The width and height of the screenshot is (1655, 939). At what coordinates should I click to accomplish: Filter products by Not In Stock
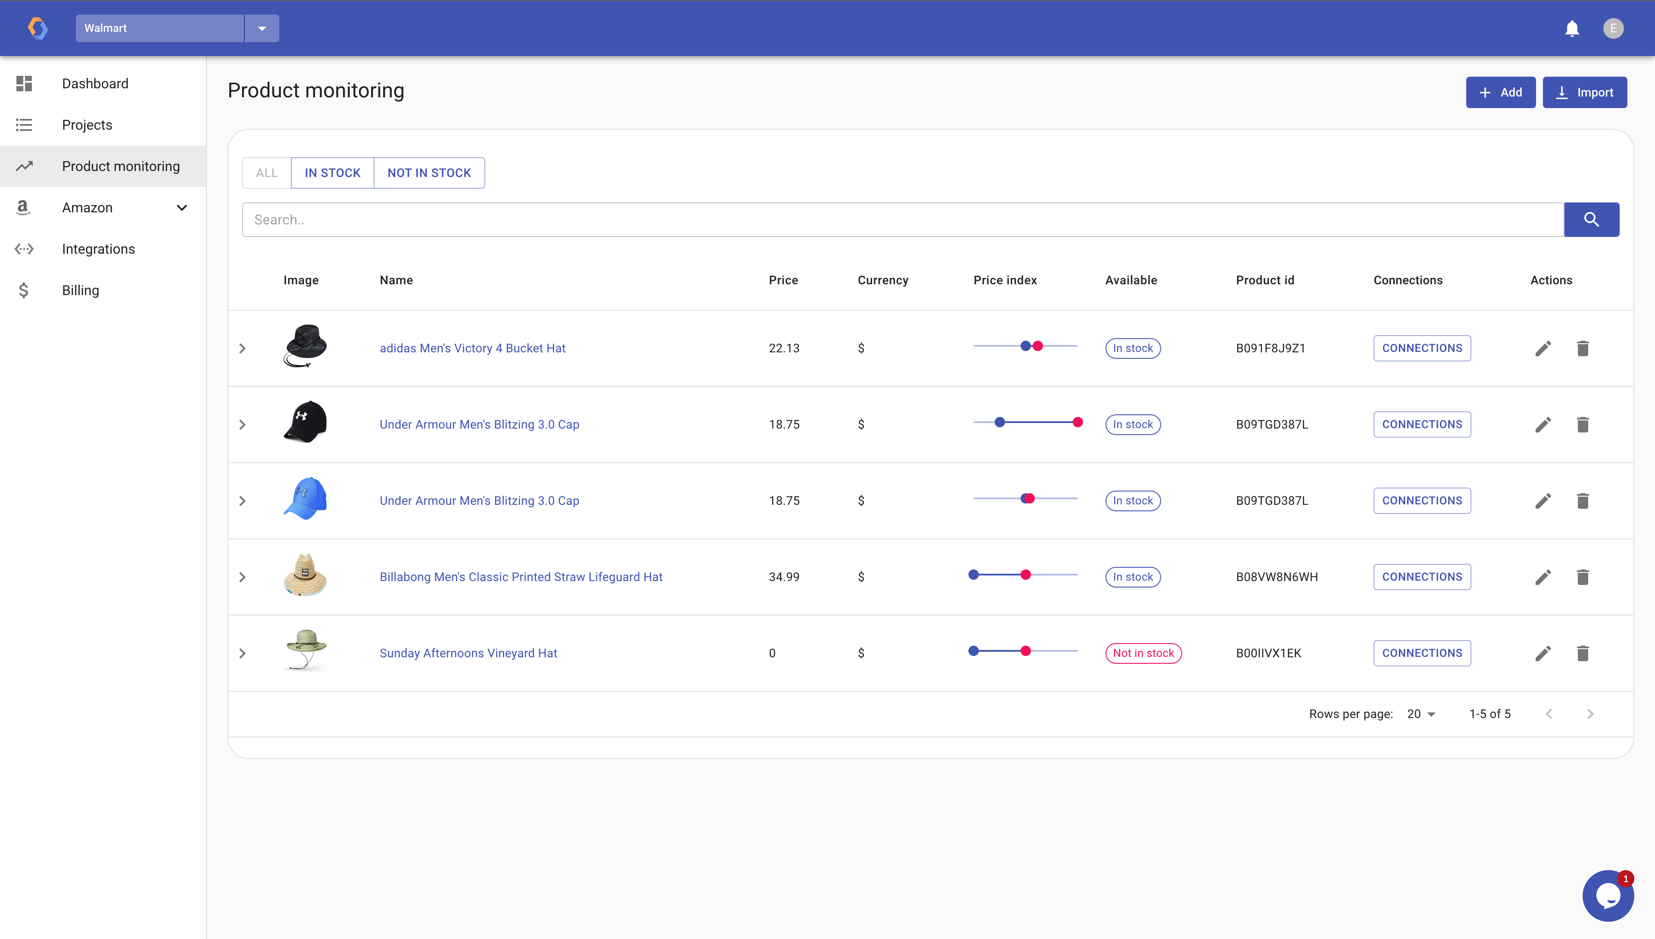click(x=429, y=173)
